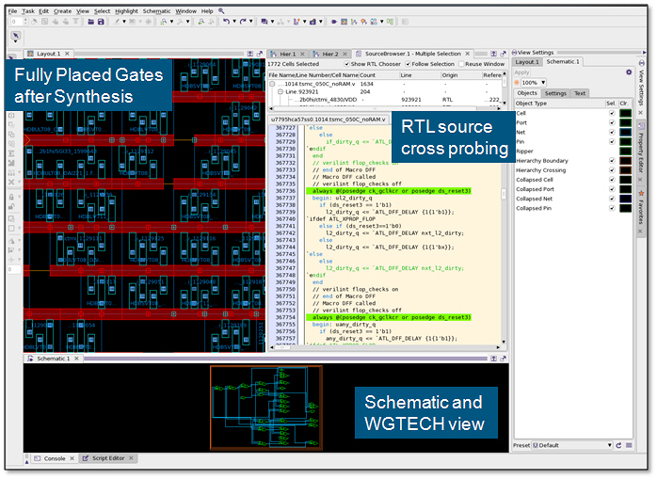
Task: Click the Favorites star sidebar icon
Action: click(641, 193)
